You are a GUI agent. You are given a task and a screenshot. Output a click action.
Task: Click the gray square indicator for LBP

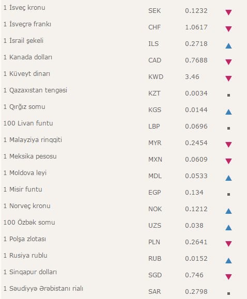click(x=228, y=129)
